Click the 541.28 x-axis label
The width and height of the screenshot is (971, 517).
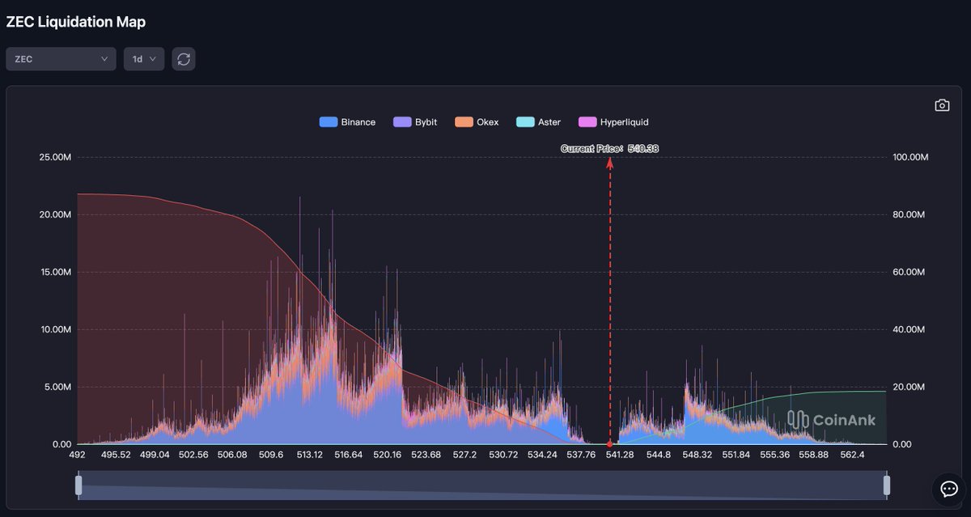point(620,455)
